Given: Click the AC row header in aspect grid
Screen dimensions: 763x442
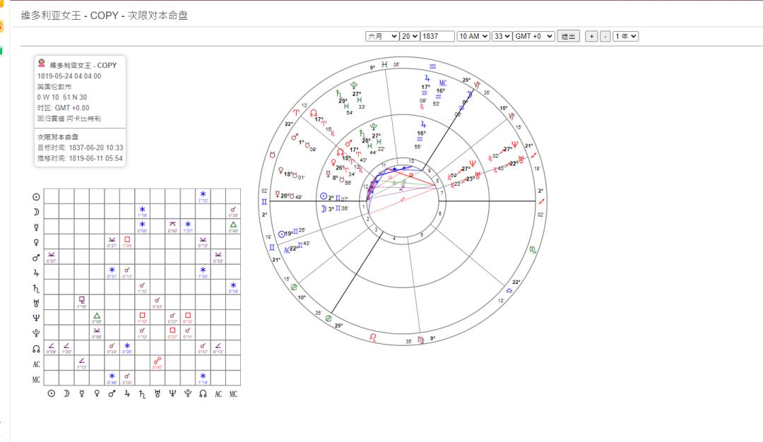Looking at the screenshot, I should pyautogui.click(x=36, y=364).
